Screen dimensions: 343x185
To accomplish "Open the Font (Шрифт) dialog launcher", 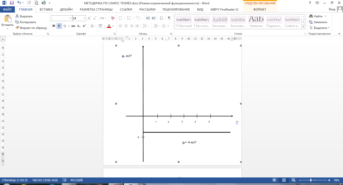I will click(x=115, y=34).
